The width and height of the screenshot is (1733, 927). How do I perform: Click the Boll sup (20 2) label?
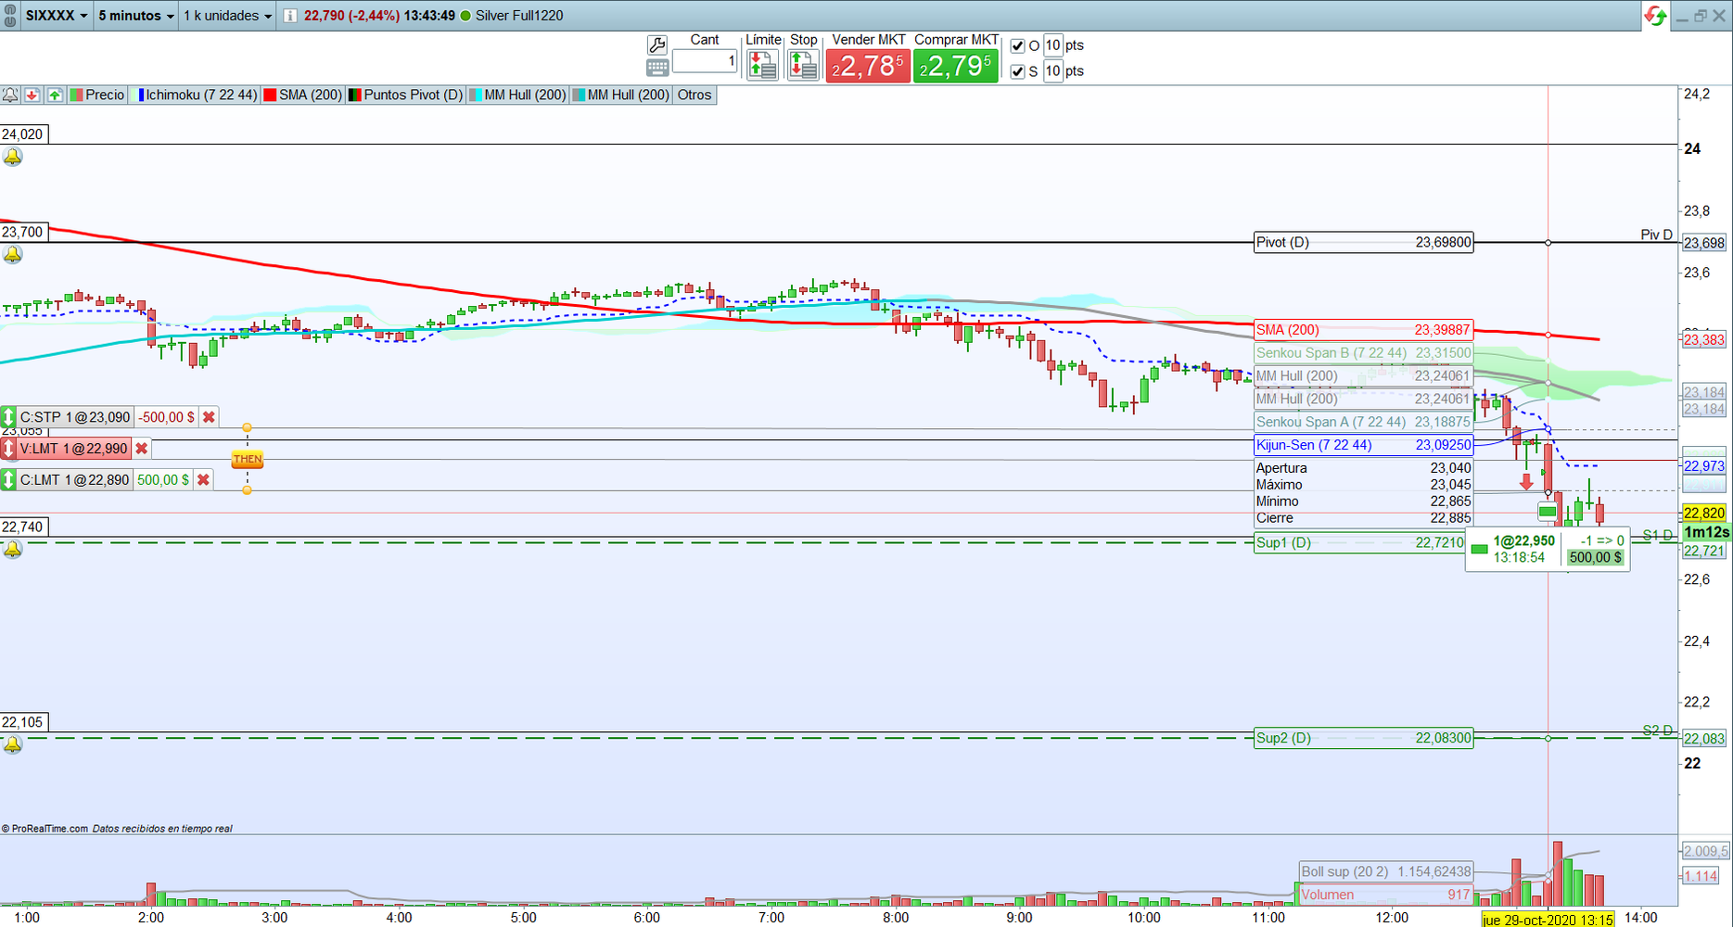(1386, 871)
